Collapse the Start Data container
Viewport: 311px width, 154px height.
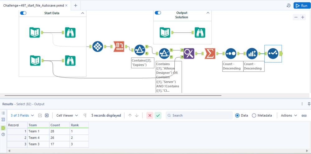pyautogui.click(x=83, y=13)
